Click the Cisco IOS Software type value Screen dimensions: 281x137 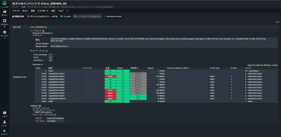55,118
